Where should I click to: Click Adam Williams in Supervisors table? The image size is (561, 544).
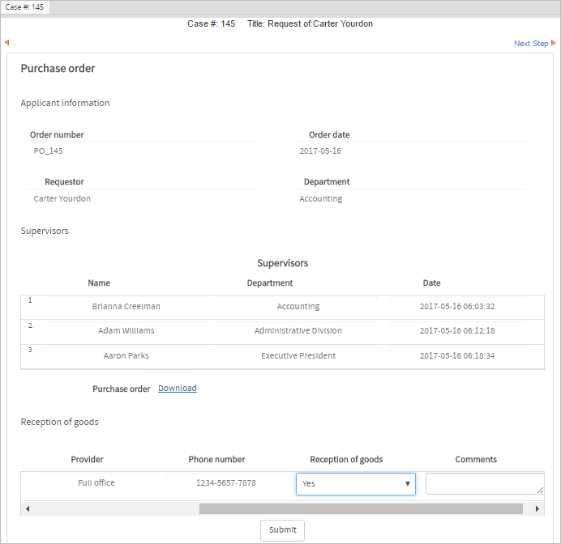(126, 331)
